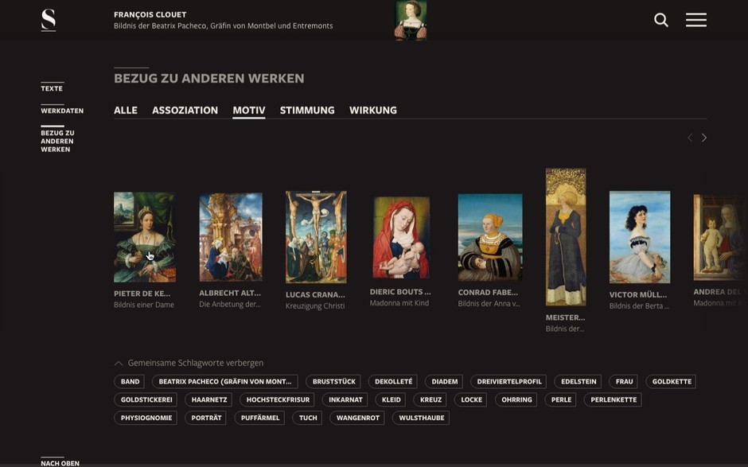The image size is (748, 467).
Task: Click the GOLDSTICKEREI keyword tag
Action: point(146,399)
